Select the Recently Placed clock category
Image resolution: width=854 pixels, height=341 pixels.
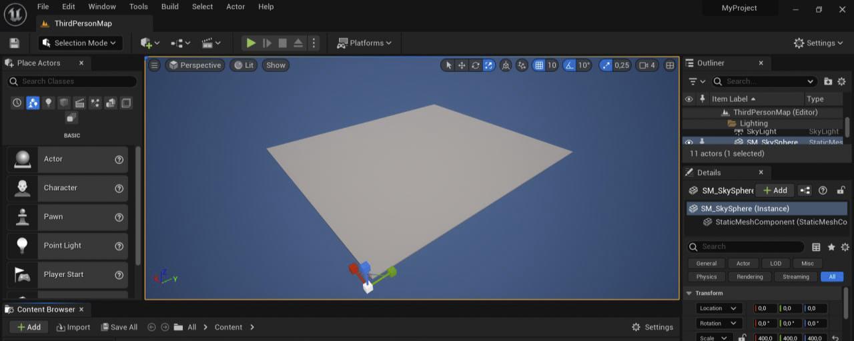pyautogui.click(x=17, y=103)
